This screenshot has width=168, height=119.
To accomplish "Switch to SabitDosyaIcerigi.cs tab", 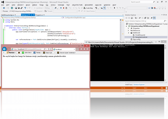I will click(x=7, y=15).
